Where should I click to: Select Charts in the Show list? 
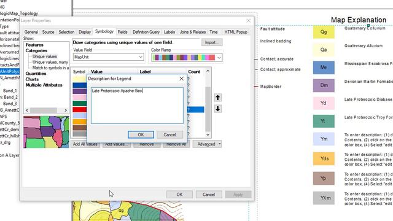32,79
